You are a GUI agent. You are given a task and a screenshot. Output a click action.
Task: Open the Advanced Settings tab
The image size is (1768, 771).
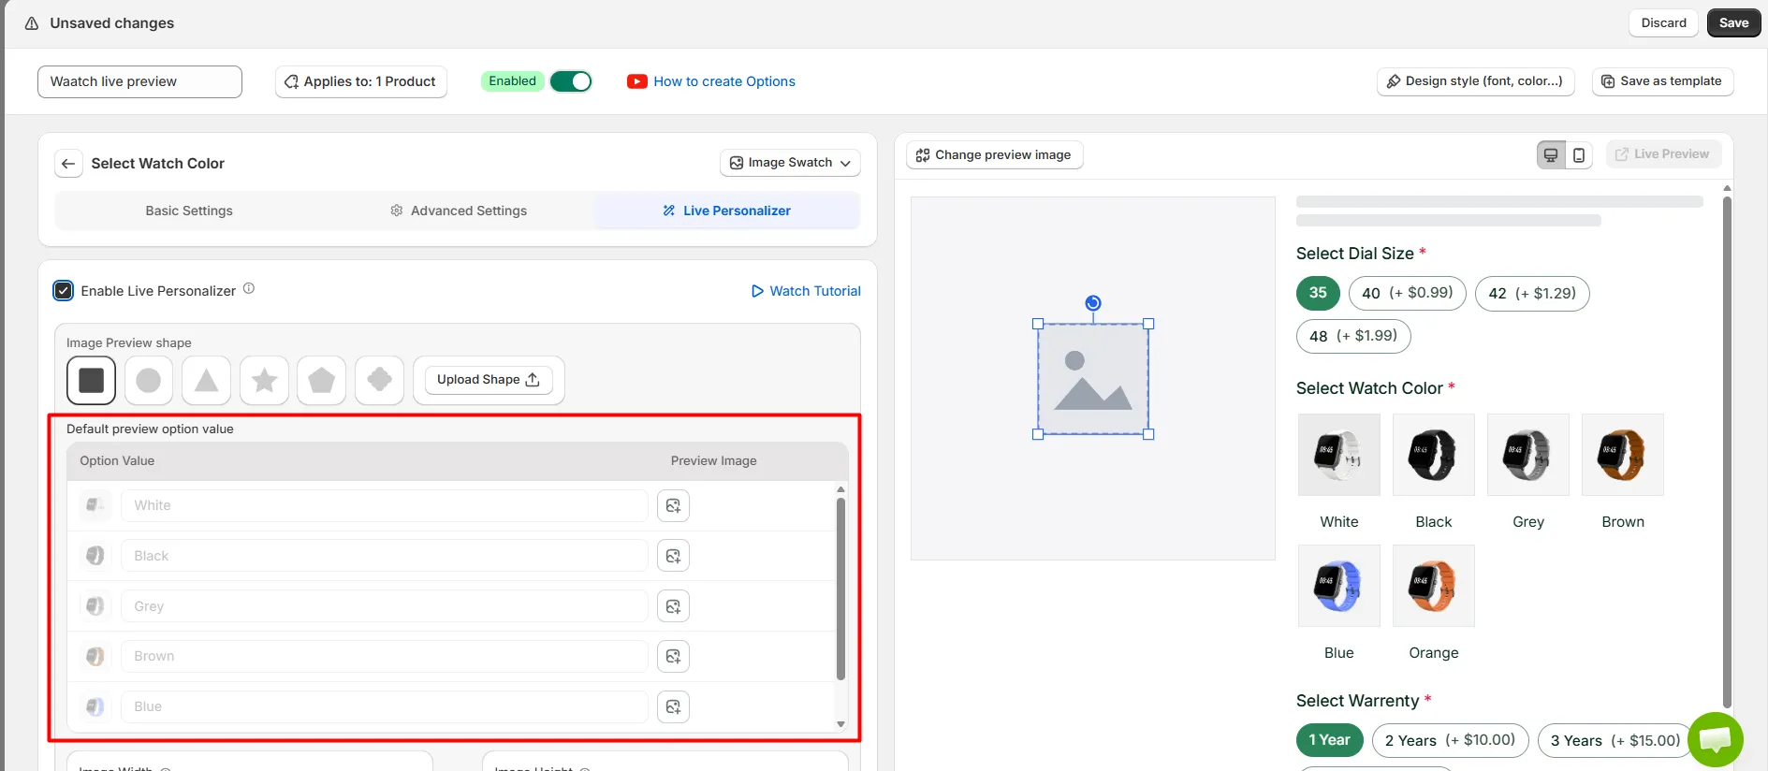coord(459,211)
